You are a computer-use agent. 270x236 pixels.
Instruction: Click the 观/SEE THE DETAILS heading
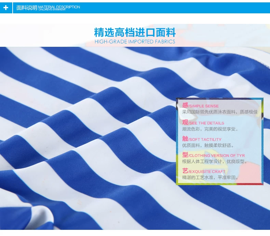[x=203, y=123]
